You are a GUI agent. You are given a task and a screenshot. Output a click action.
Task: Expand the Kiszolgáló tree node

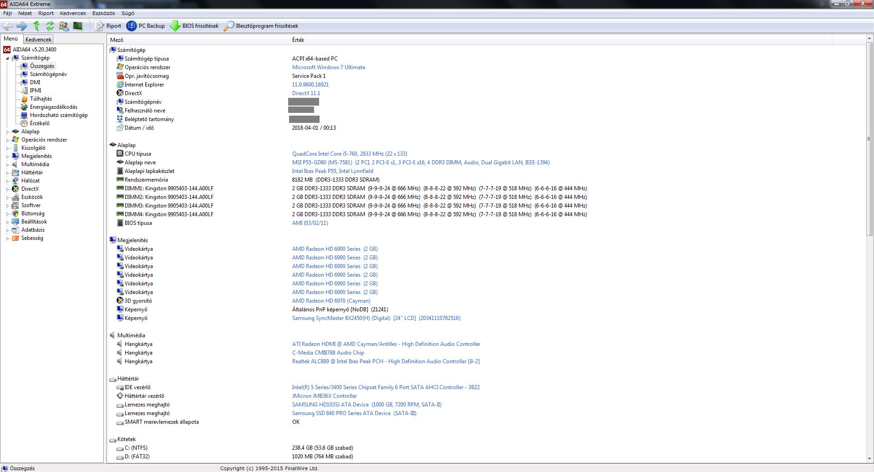[x=7, y=148]
